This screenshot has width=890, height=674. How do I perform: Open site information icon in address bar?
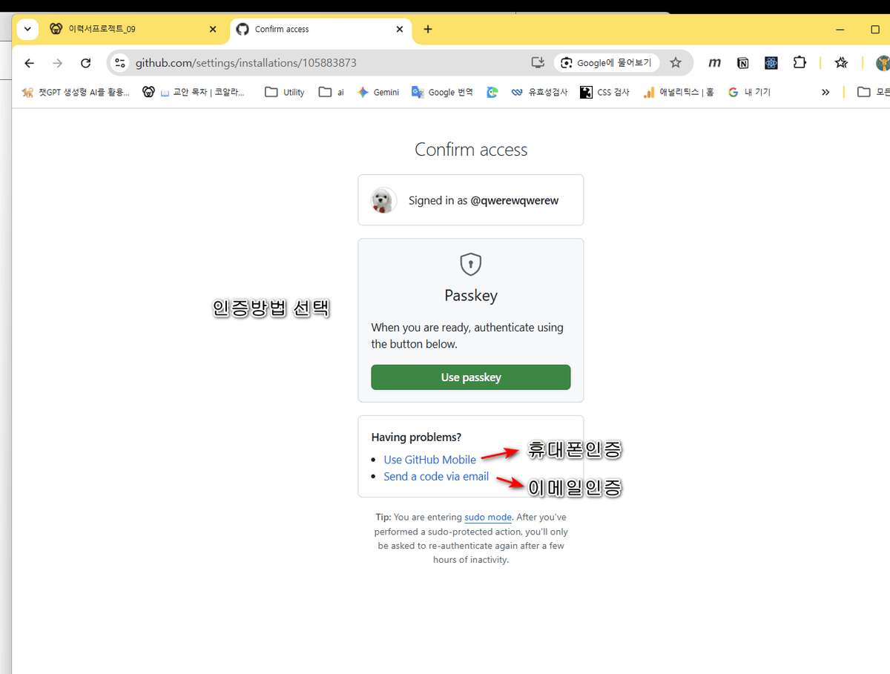pos(120,63)
